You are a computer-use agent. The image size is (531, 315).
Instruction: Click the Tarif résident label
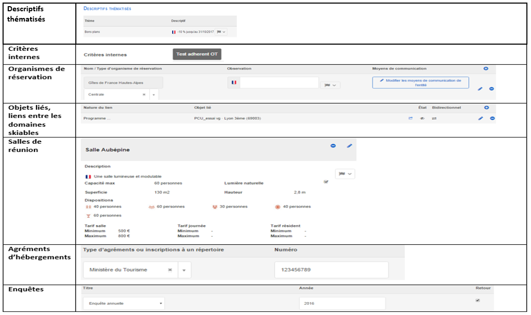click(285, 226)
